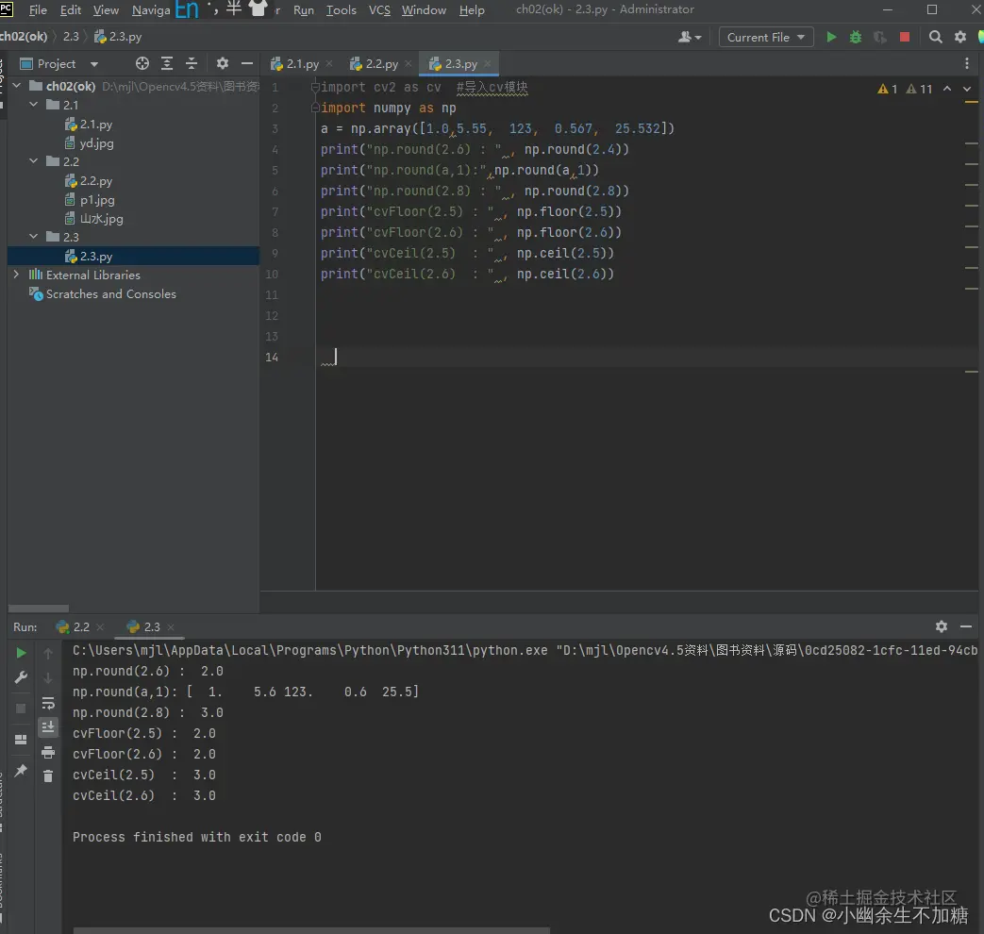Close the 2.3 Run tab

click(171, 626)
